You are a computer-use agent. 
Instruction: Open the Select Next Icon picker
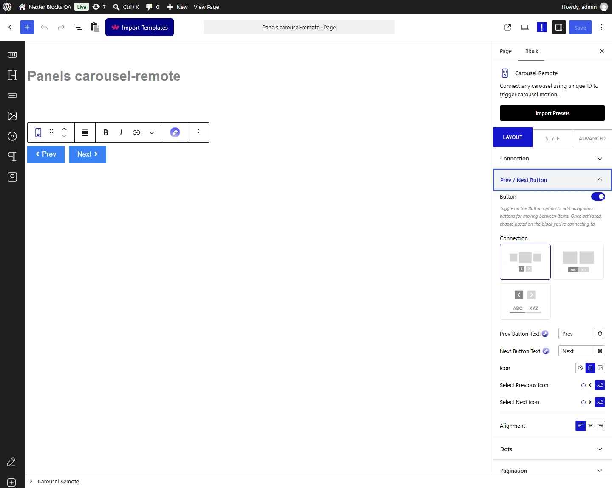click(600, 402)
